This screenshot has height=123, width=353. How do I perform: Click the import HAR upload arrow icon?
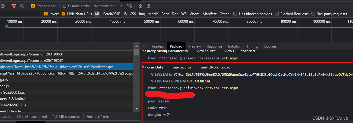click(x=140, y=6)
